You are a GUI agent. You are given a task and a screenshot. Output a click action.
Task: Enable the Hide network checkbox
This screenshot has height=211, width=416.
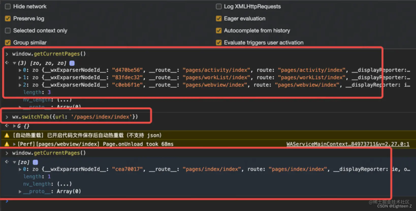[x=8, y=7]
